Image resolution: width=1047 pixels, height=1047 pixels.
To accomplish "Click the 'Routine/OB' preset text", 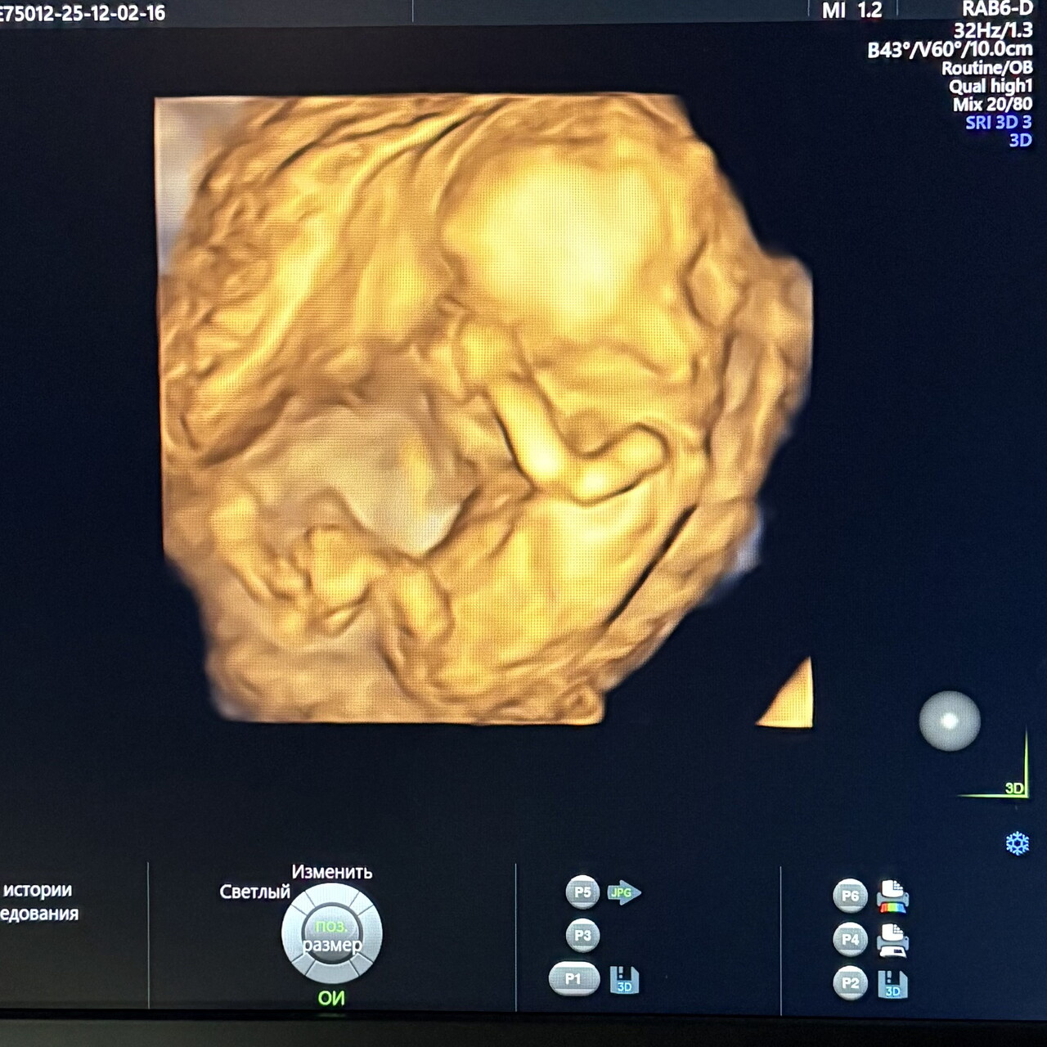I will pyautogui.click(x=986, y=68).
